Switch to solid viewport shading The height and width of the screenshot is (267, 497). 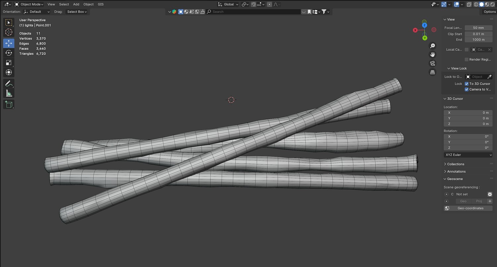[481, 4]
